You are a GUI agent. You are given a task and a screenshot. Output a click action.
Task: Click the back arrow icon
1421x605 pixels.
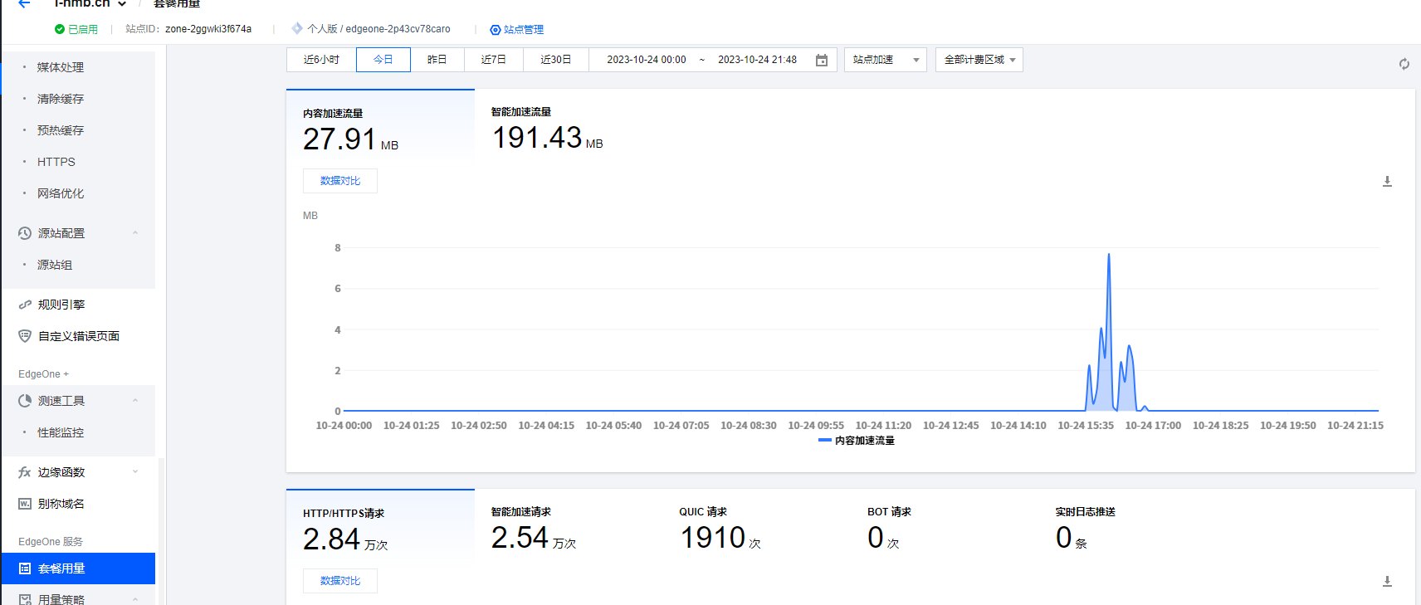coord(24,4)
